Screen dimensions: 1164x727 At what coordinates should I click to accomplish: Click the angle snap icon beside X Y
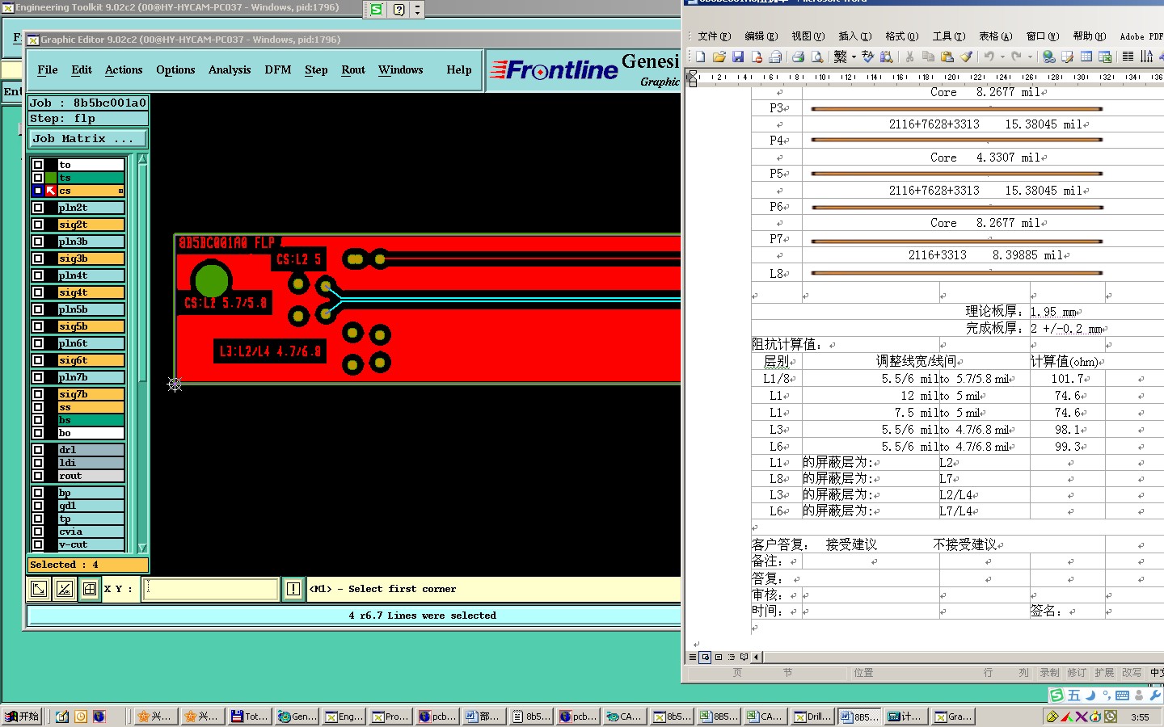tap(64, 589)
